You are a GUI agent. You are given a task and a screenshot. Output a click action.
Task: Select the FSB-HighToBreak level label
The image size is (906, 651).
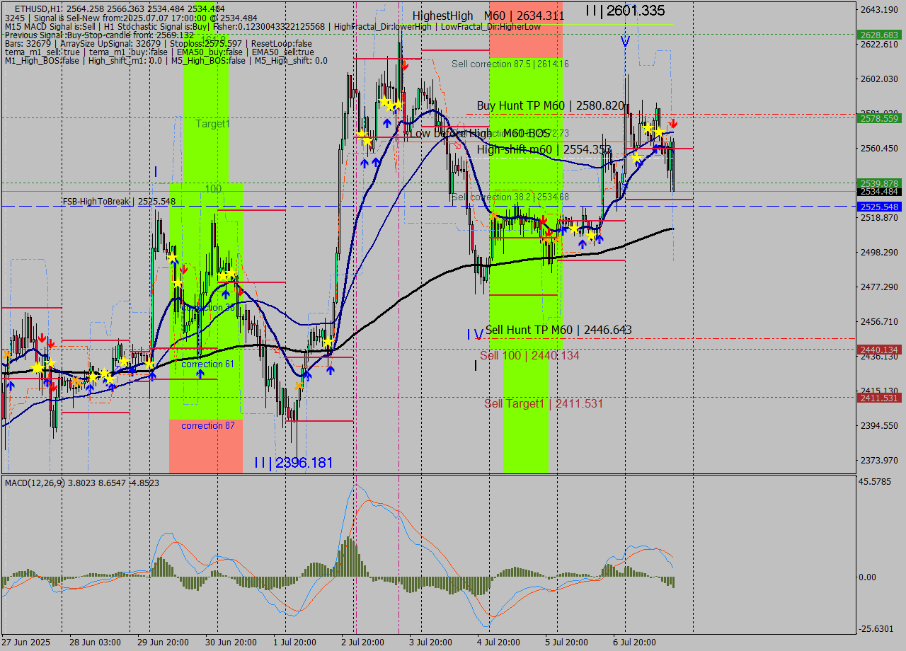click(x=119, y=202)
